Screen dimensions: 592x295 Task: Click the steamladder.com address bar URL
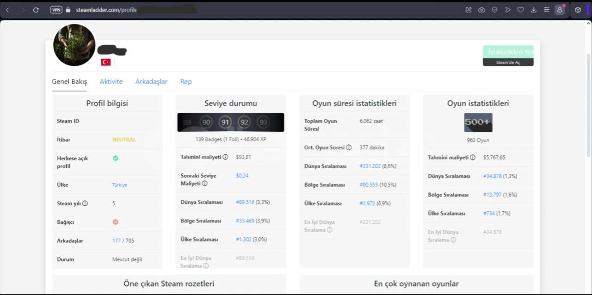[106, 10]
